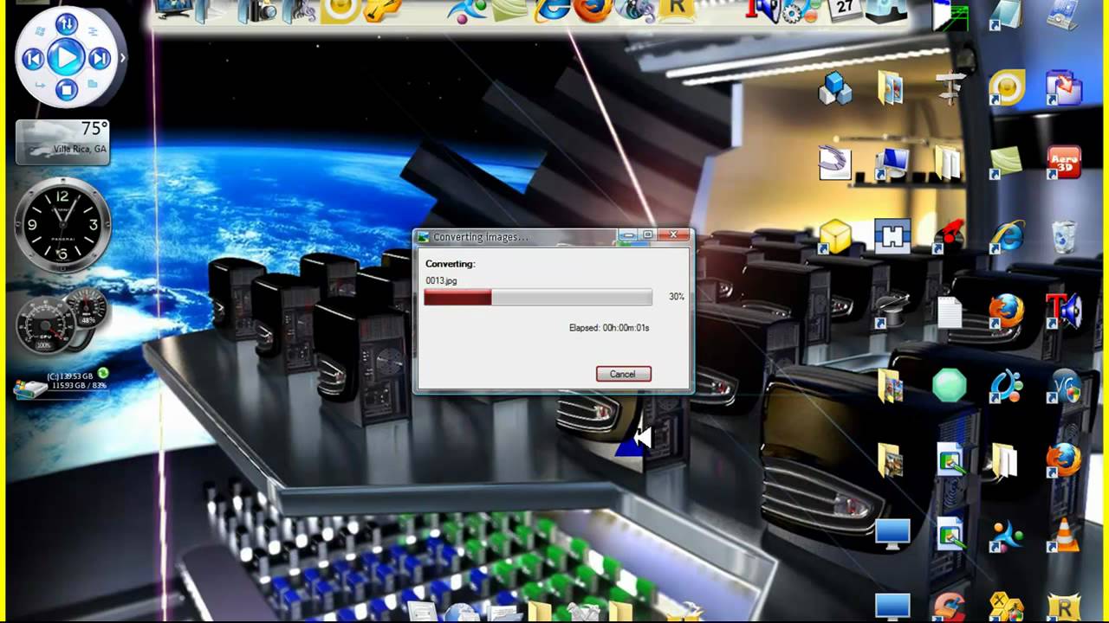Play media in the media player gadget
1109x623 pixels.
66,58
